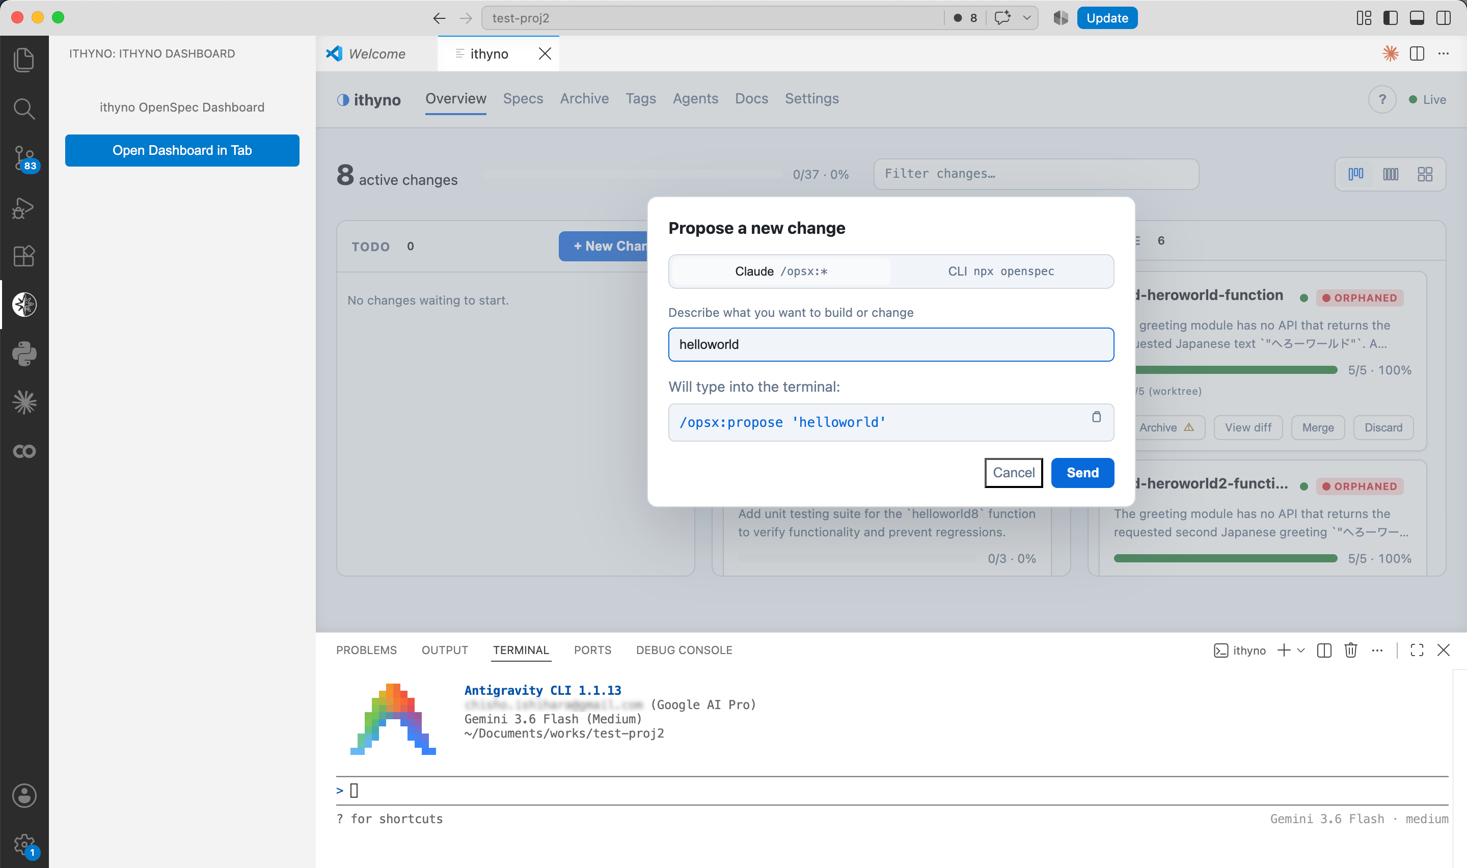The image size is (1467, 868).
Task: Add a new terminal with plus icon
Action: click(1284, 650)
